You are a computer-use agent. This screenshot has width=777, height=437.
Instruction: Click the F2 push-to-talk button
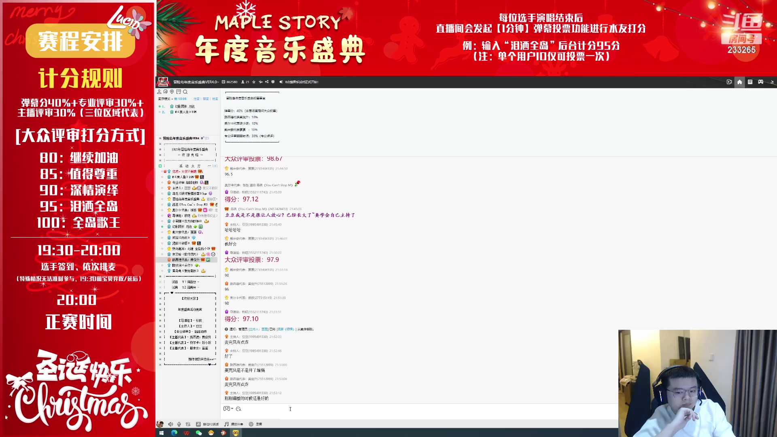point(207,424)
